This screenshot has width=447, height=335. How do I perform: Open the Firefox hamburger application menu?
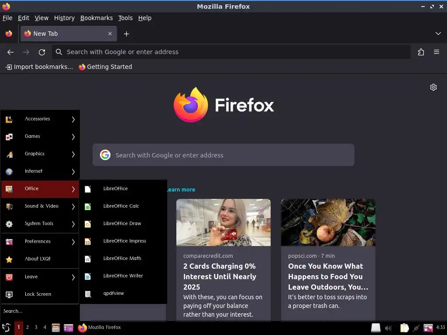pyautogui.click(x=437, y=52)
